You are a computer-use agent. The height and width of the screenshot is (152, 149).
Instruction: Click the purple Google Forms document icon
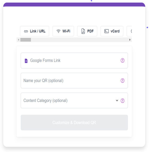pyautogui.click(x=26, y=61)
